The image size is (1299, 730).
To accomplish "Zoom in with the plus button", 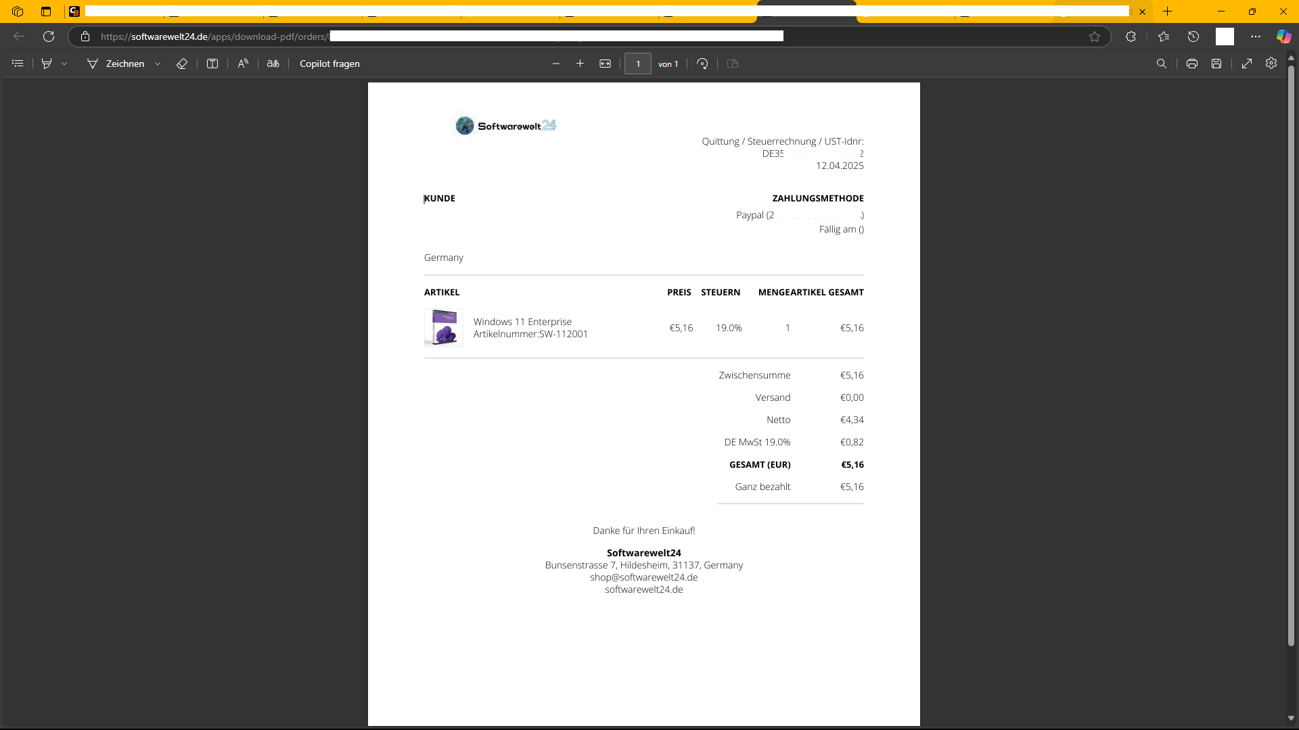I will [x=580, y=64].
